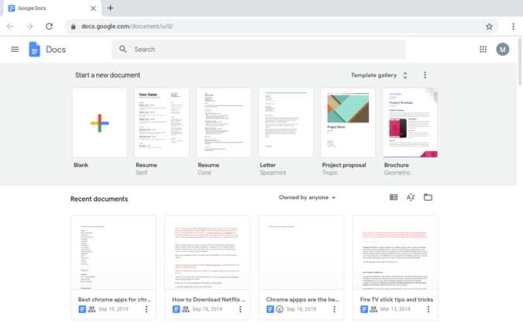Open the file picker folder icon
Image resolution: width=523 pixels, height=327 pixels.
(x=428, y=197)
